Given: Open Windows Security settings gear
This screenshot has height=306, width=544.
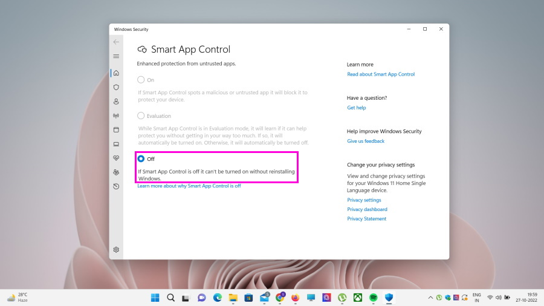Looking at the screenshot, I should [116, 249].
